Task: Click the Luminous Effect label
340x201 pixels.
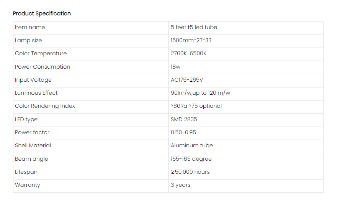Action: click(36, 93)
